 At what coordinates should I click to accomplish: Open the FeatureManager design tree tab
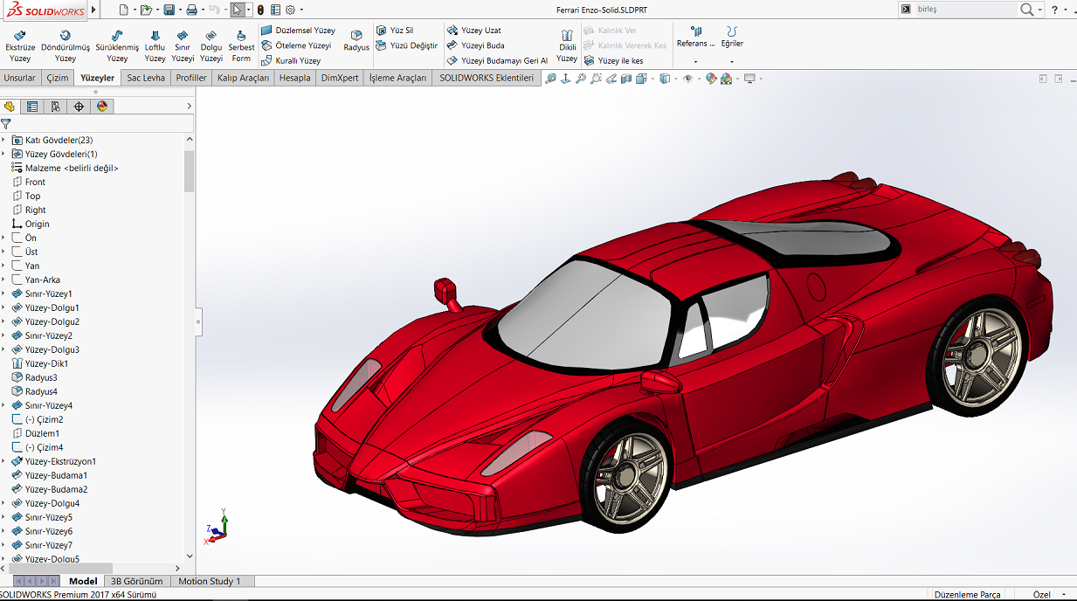point(10,107)
